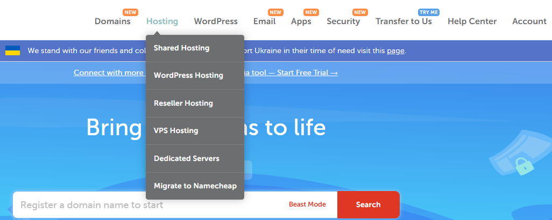Activate Beast Mode link

coord(307,204)
